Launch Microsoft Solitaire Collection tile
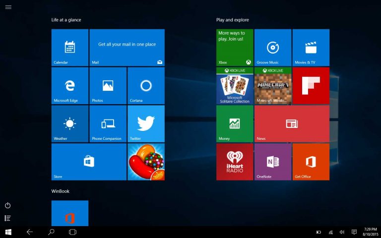This screenshot has width=381, height=238. click(x=235, y=86)
